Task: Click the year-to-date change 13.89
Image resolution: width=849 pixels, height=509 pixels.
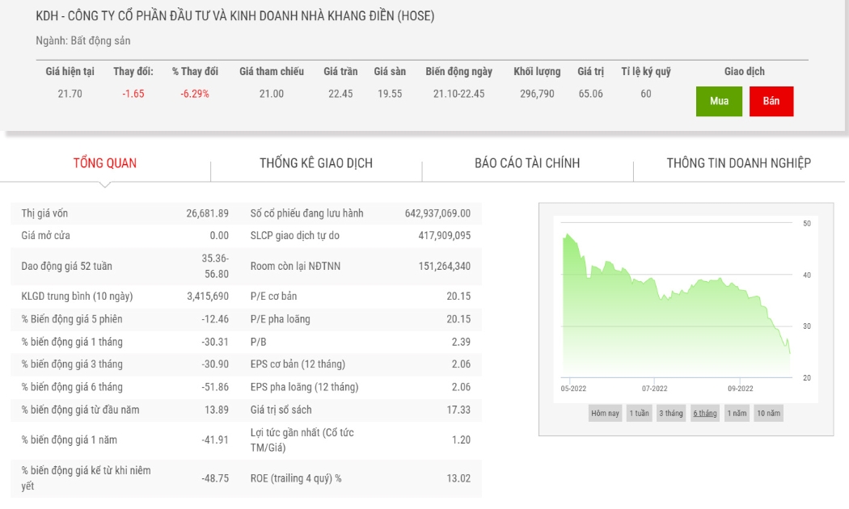Action: pyautogui.click(x=217, y=410)
